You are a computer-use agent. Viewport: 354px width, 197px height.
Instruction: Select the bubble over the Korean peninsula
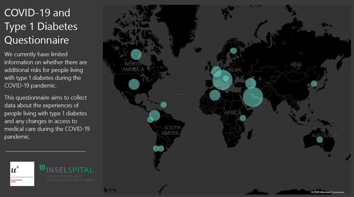point(314,84)
